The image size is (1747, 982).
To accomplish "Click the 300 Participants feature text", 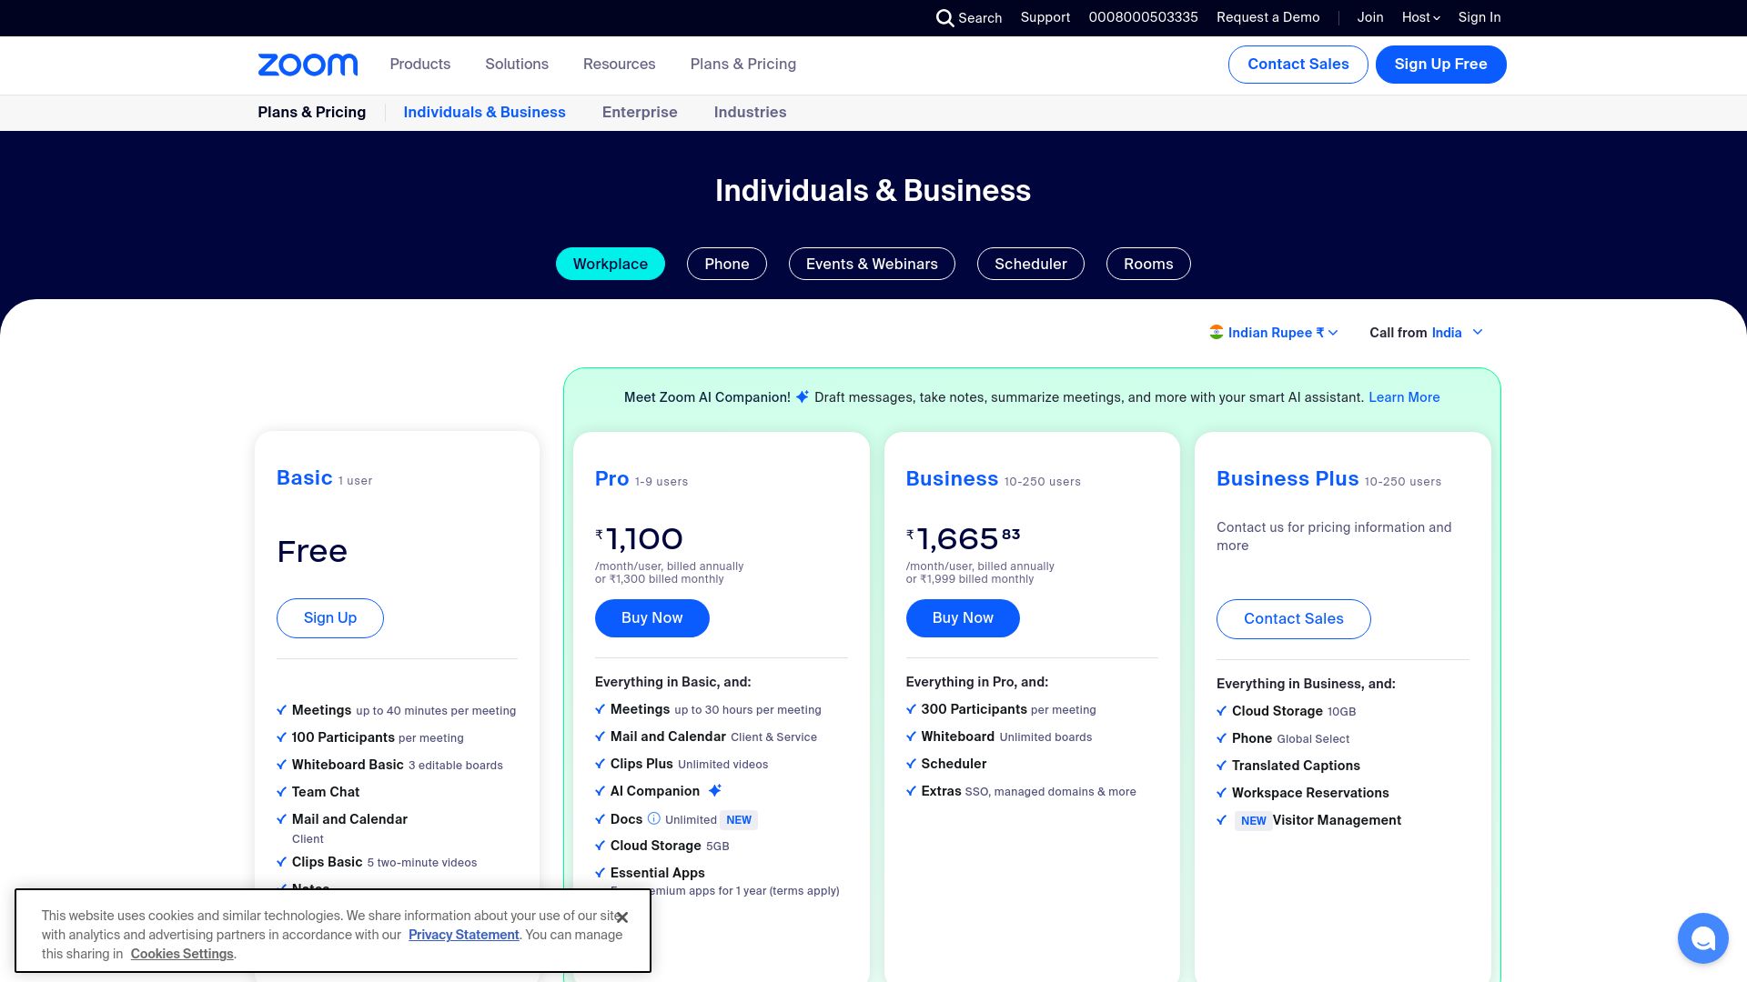I will [x=974, y=709].
